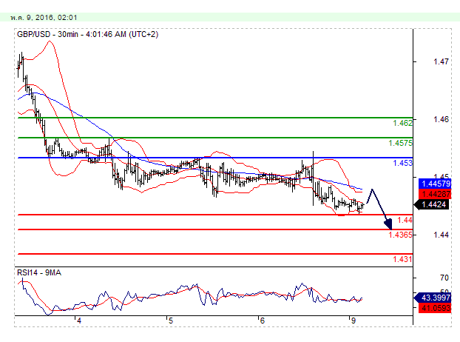
Task: Click the date axis label 5
Action: [171, 321]
